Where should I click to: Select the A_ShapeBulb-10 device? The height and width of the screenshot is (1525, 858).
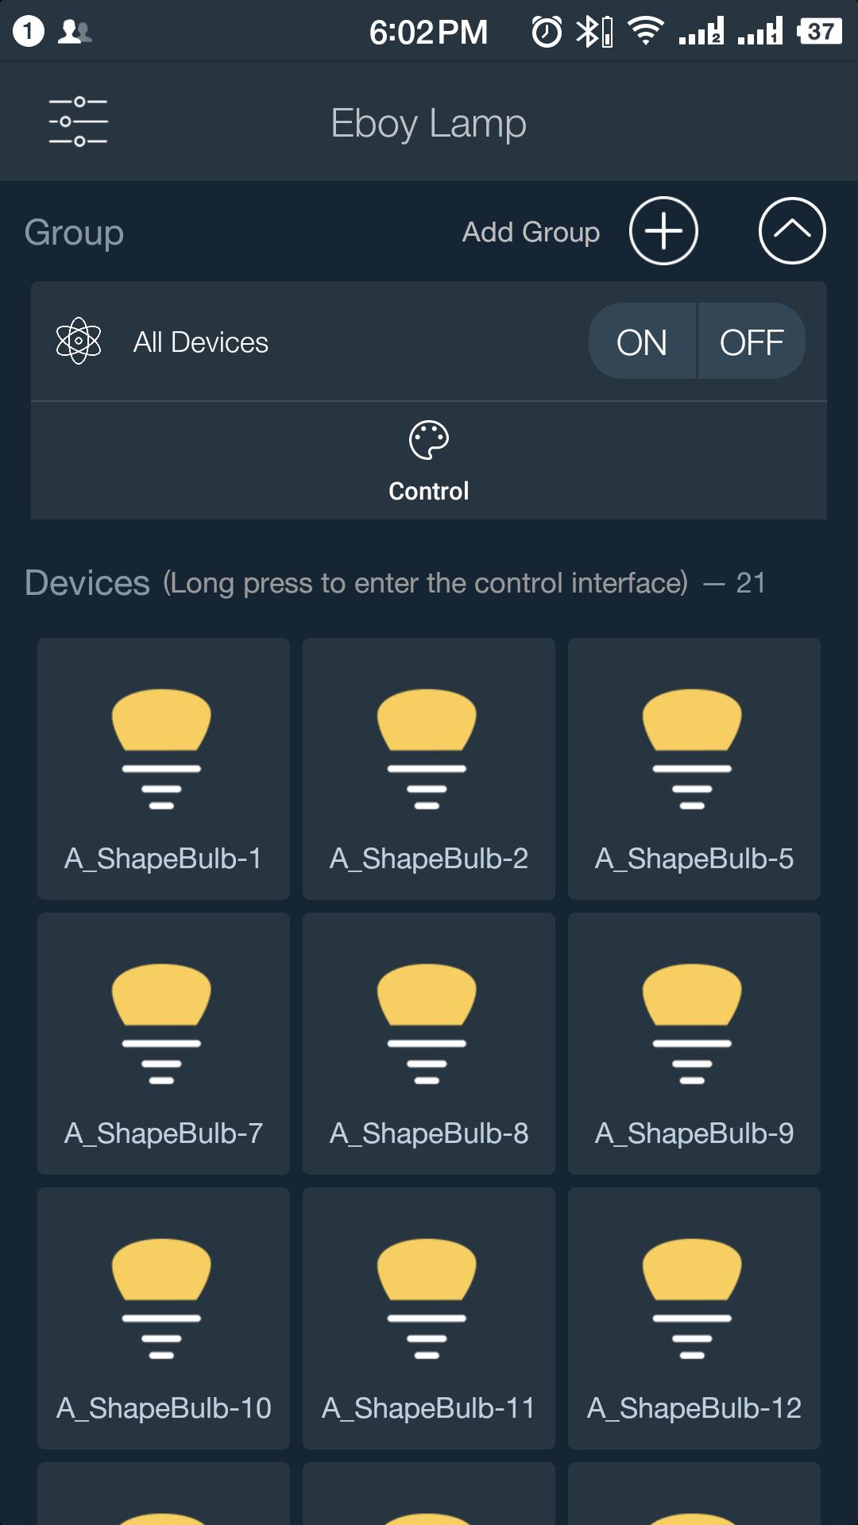click(x=163, y=1318)
